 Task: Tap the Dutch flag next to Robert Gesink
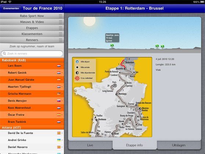(x=59, y=73)
